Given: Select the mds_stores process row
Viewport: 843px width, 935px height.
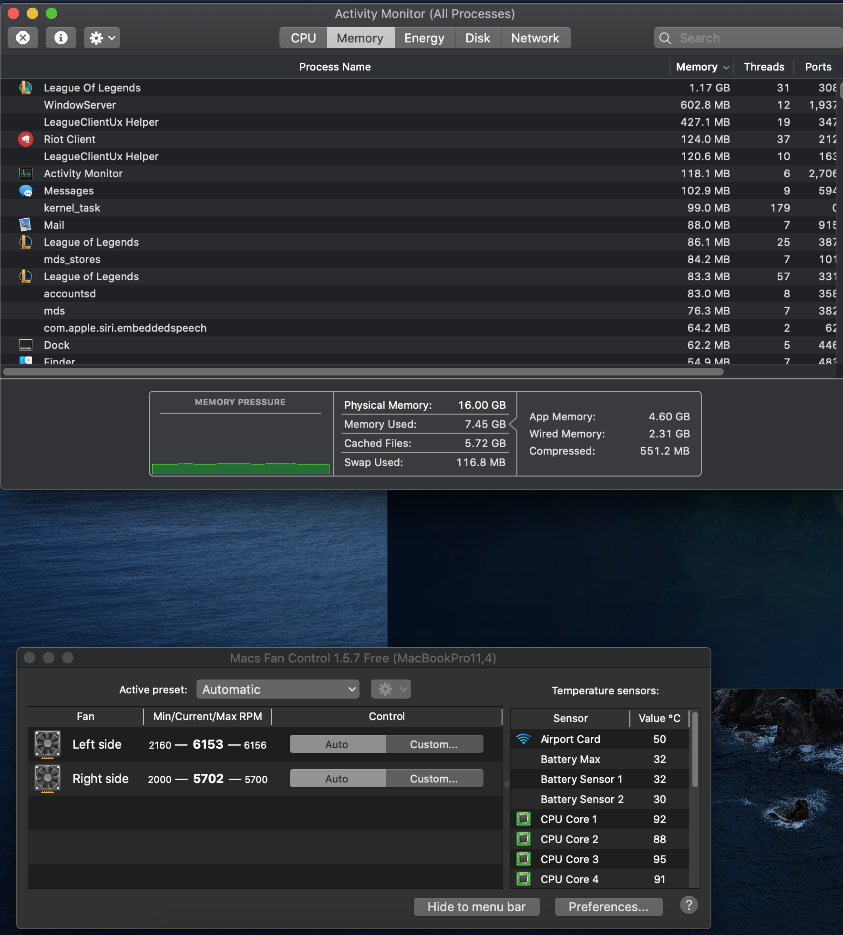Looking at the screenshot, I should 419,259.
